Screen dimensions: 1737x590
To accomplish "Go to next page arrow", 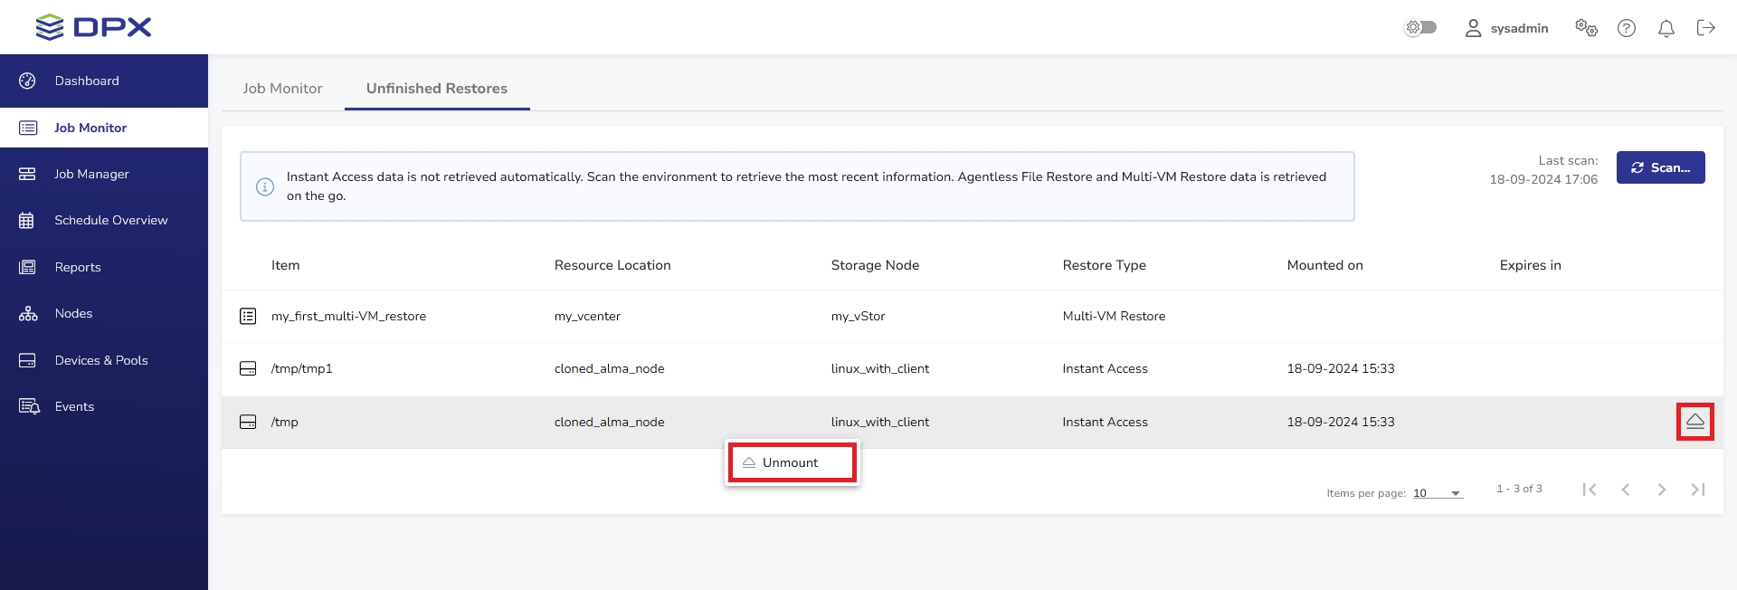I will pos(1661,490).
